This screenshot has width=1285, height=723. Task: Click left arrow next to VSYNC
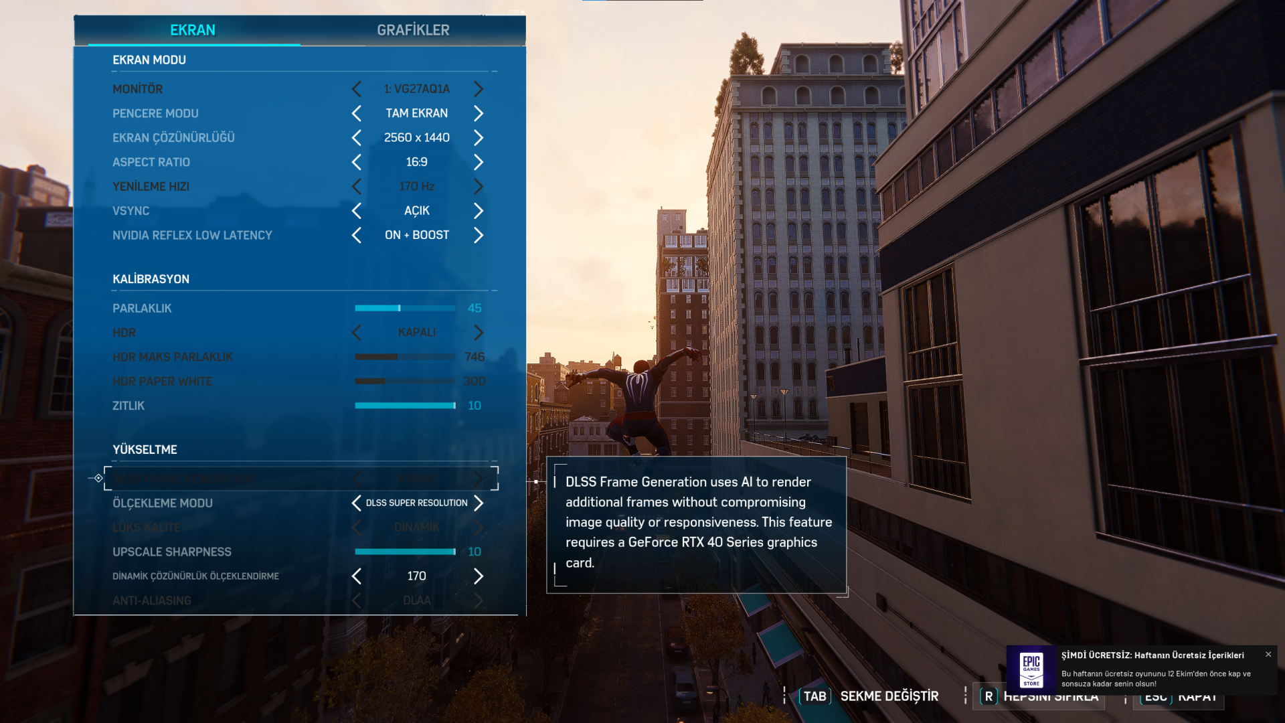[x=356, y=211]
